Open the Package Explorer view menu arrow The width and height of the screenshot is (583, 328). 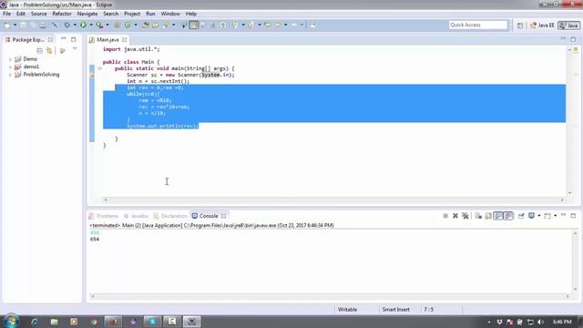click(75, 49)
